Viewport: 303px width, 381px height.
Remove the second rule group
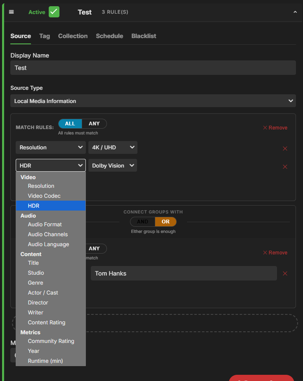pyautogui.click(x=275, y=253)
